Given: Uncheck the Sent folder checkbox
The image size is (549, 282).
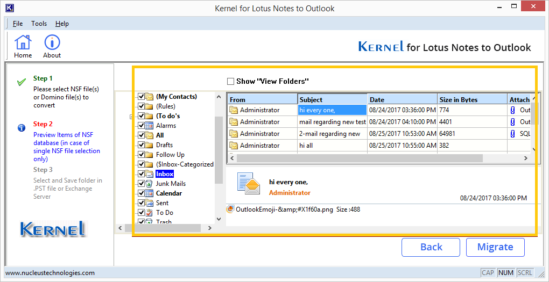Looking at the screenshot, I should point(142,203).
